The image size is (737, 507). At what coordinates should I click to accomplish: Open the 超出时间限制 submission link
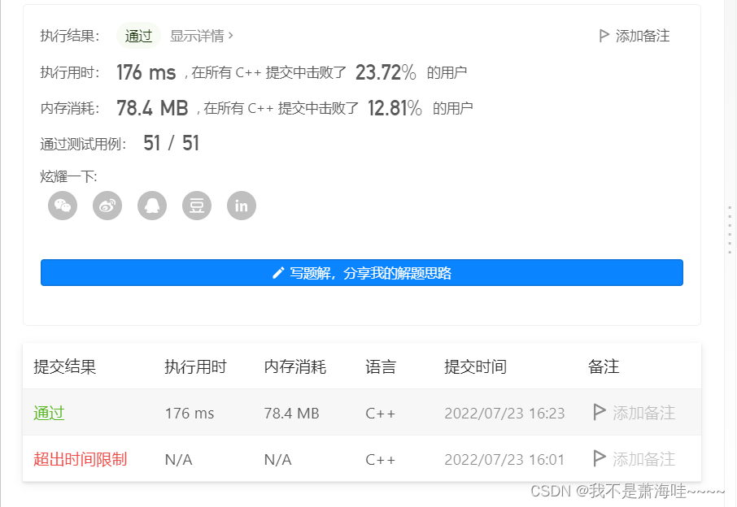coord(80,459)
